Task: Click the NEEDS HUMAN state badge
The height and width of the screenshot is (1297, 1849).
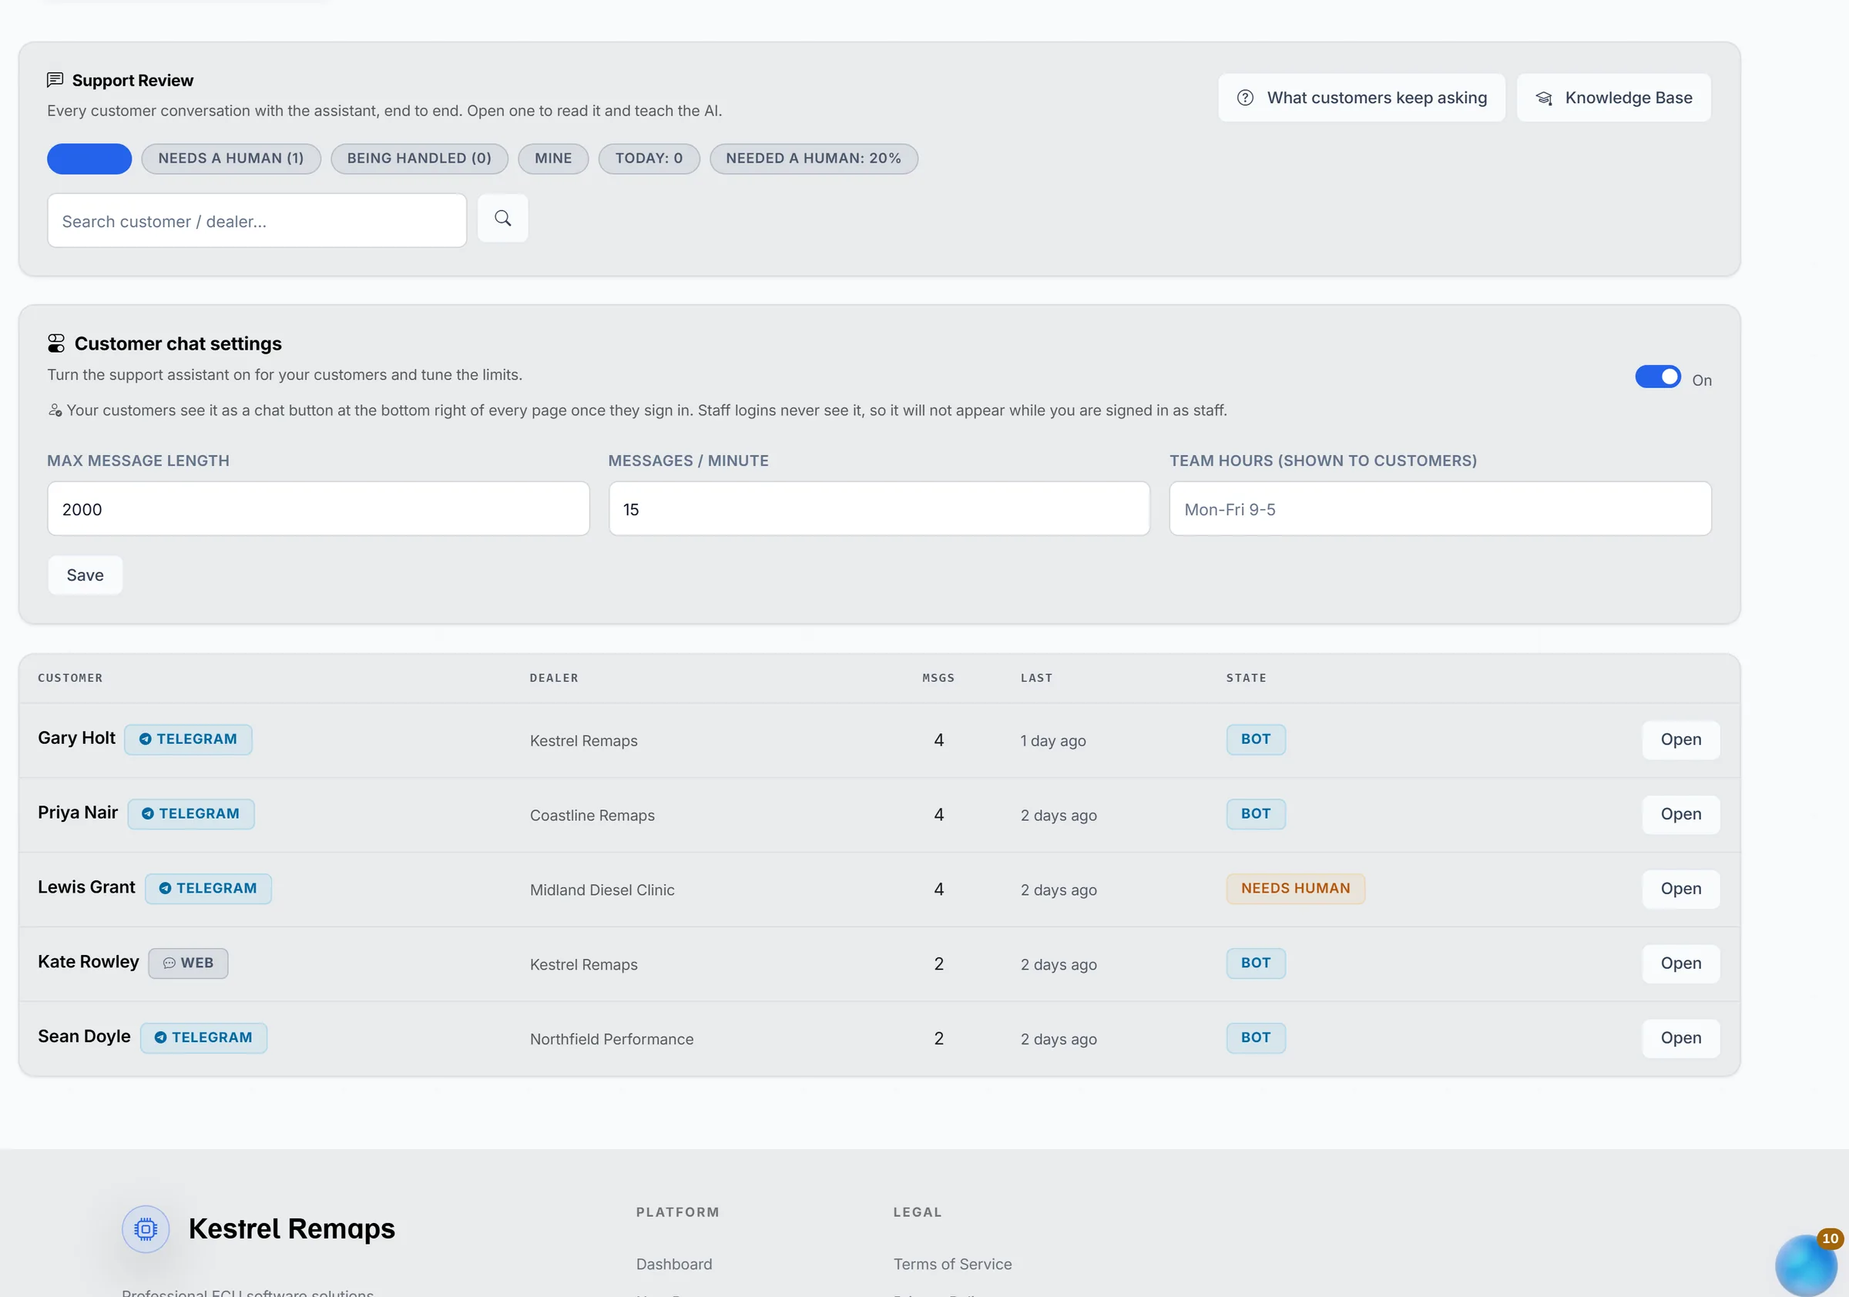Action: [1295, 889]
